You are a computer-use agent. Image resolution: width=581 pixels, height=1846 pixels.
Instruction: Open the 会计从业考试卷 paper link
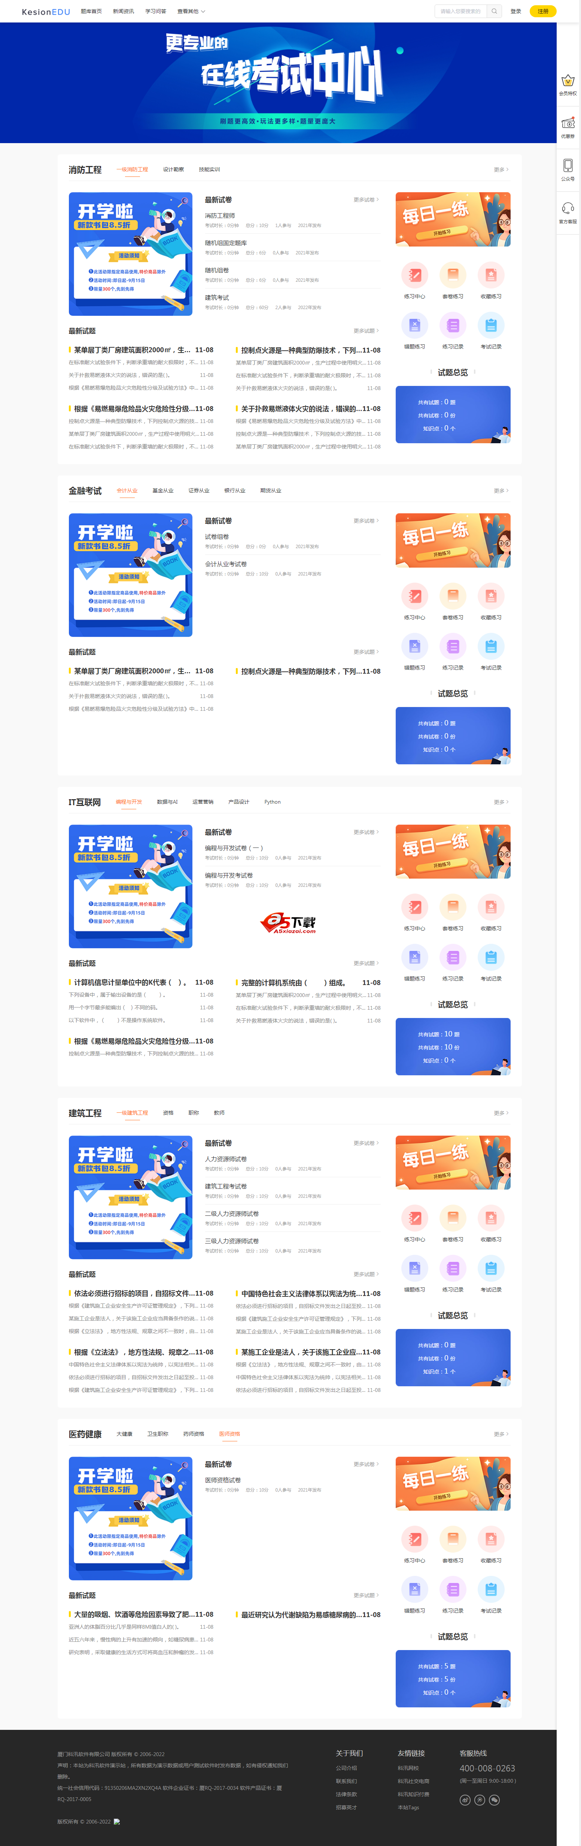226,564
